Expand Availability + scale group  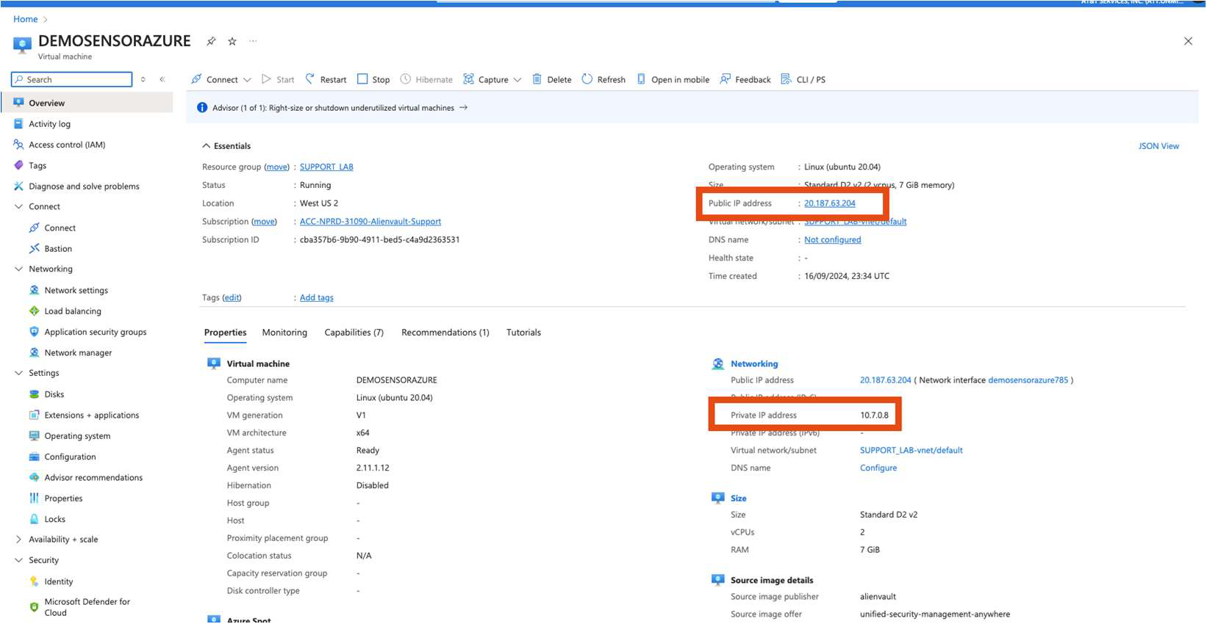[19, 540]
